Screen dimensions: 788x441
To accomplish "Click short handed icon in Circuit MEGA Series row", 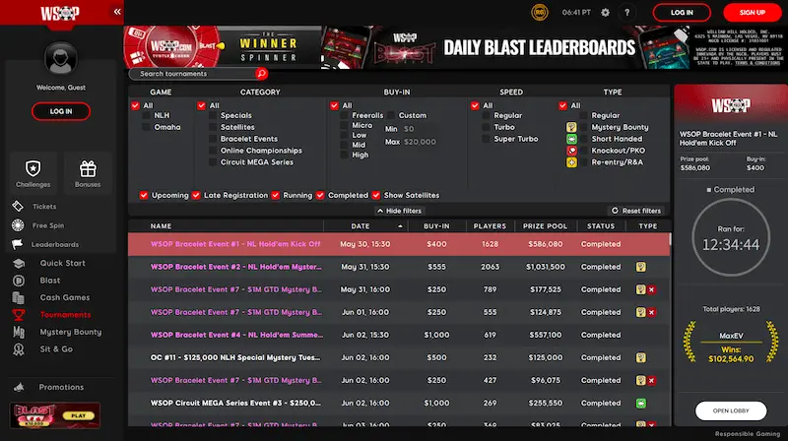I will (641, 403).
